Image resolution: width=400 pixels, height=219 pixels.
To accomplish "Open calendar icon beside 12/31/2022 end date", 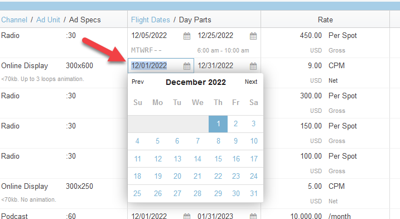I will pyautogui.click(x=253, y=66).
